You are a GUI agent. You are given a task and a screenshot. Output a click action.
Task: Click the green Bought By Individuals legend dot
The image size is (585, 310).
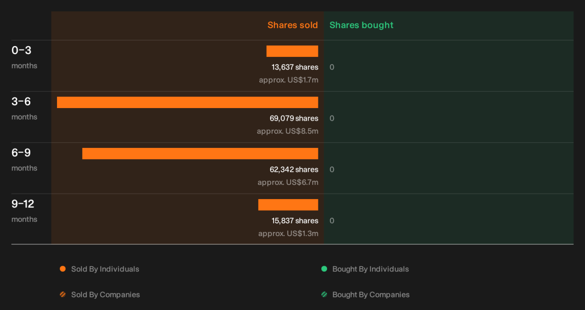[324, 269]
